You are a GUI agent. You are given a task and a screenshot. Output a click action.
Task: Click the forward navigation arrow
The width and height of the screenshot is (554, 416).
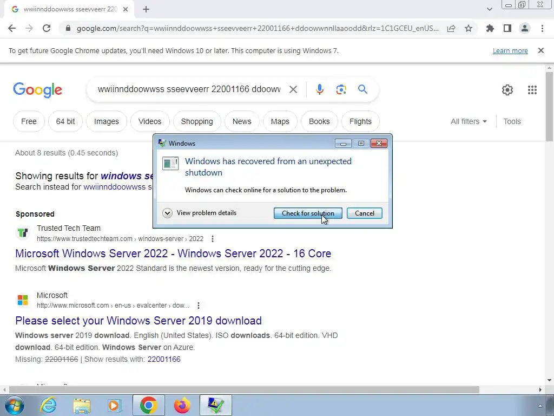(29, 28)
